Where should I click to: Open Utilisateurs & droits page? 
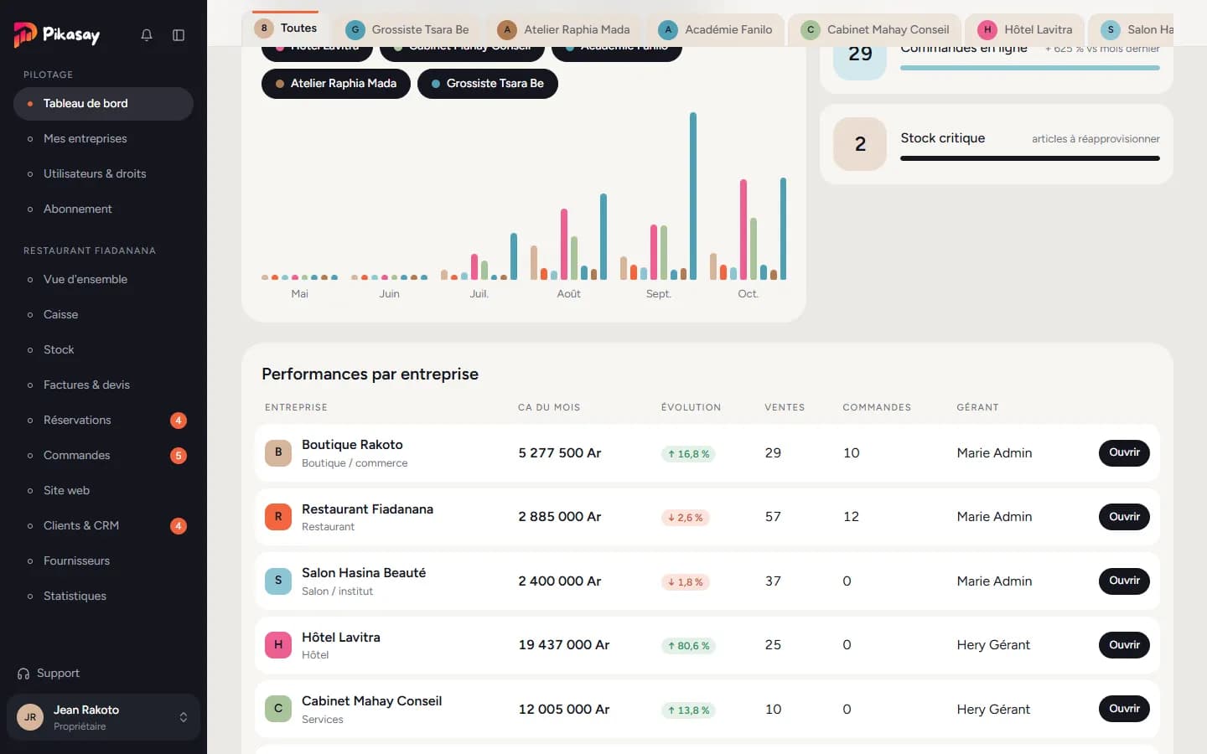[x=103, y=174]
